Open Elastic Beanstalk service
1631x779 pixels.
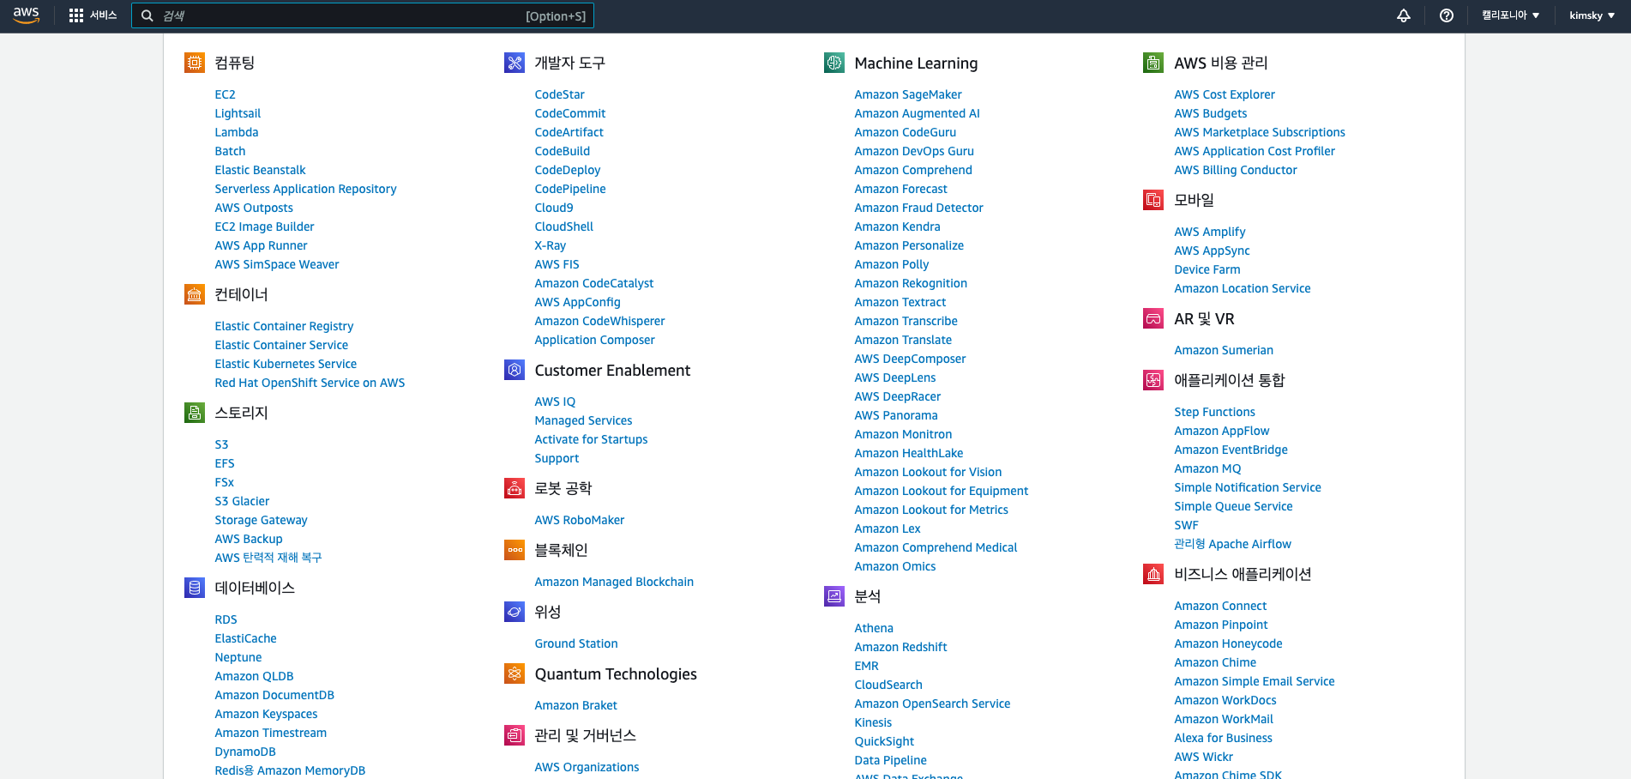pos(260,170)
